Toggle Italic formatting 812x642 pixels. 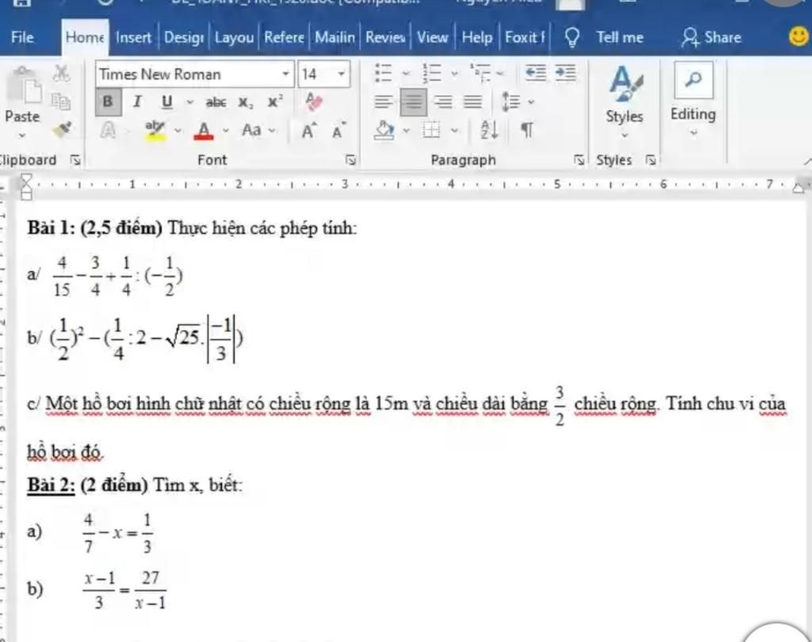(x=137, y=102)
